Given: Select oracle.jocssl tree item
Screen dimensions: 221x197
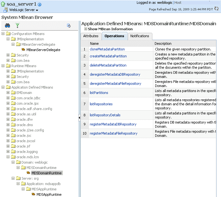Looking at the screenshot, I should pyautogui.click(x=26, y=141).
